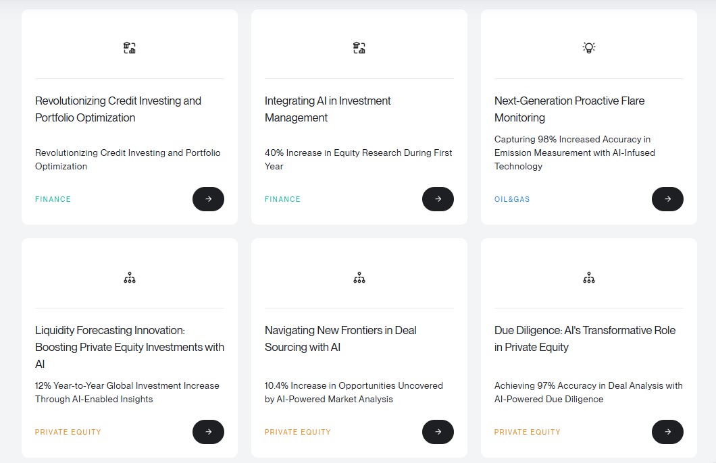The width and height of the screenshot is (716, 463).
Task: Click arrow button on Liquidity Forecasting card
Action: pos(208,432)
